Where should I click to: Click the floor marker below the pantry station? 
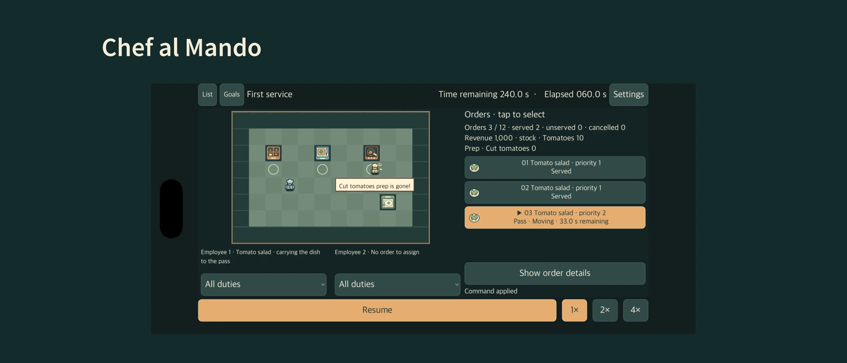[274, 169]
